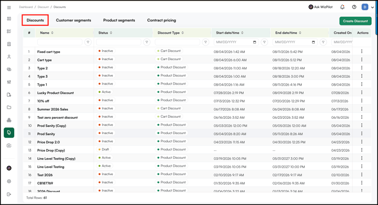Click the Status column filter icon
This screenshot has width=378, height=205.
(147, 42)
